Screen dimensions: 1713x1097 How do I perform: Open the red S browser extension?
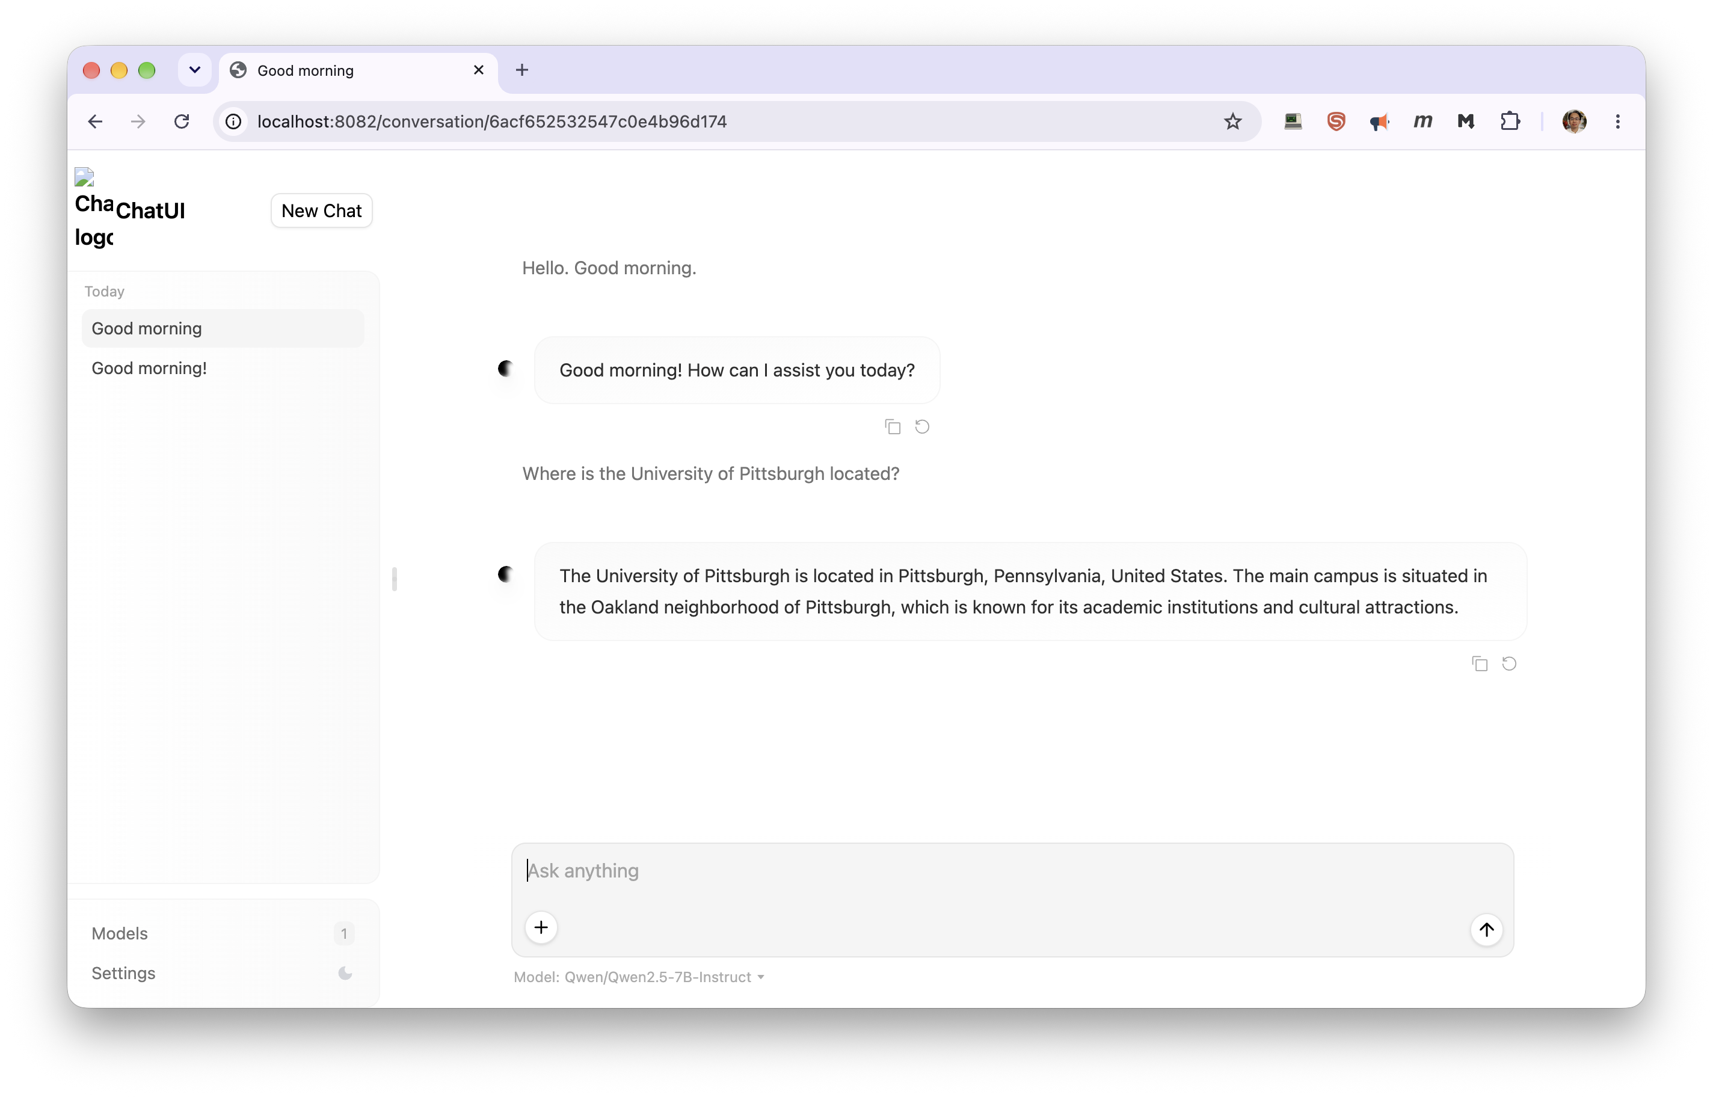click(x=1336, y=122)
